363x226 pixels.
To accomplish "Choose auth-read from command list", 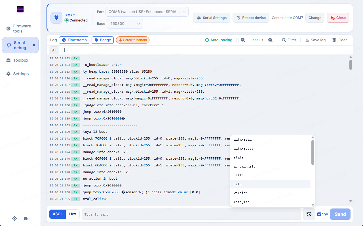I will [271, 140].
